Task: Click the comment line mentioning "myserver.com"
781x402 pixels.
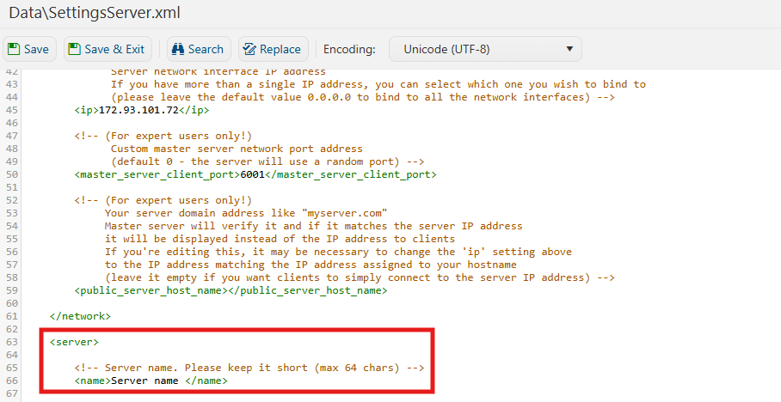Action: [245, 213]
